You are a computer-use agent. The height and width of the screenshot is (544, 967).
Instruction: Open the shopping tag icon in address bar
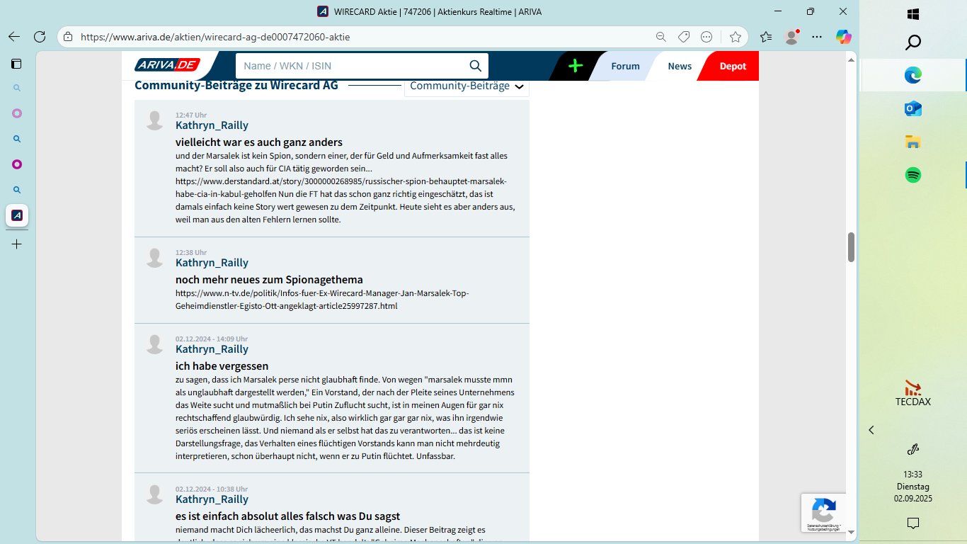pyautogui.click(x=683, y=36)
